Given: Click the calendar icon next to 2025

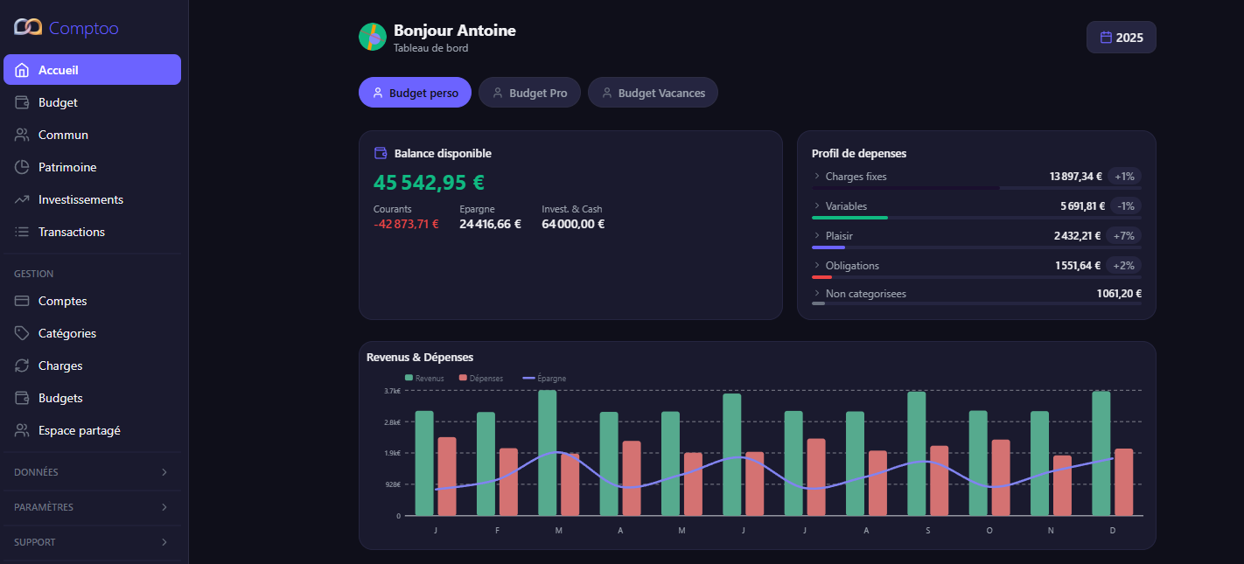Looking at the screenshot, I should (1105, 37).
